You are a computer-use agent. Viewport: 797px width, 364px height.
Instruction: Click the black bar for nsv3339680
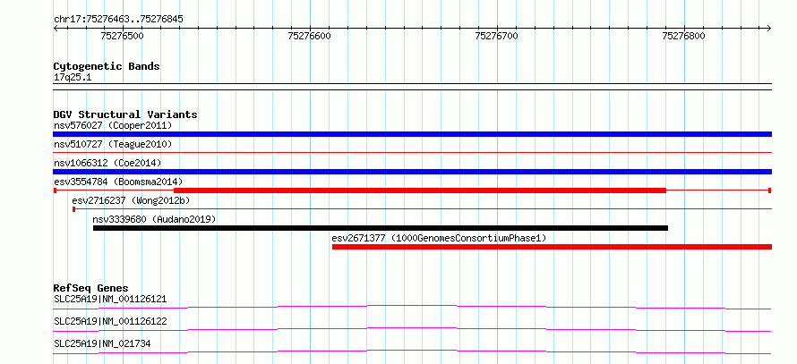[381, 228]
